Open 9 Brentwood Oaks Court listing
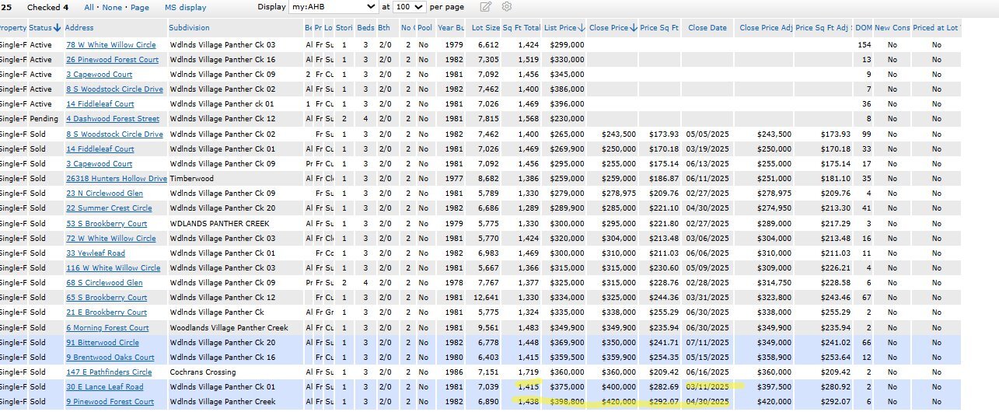The width and height of the screenshot is (999, 419). click(x=110, y=358)
